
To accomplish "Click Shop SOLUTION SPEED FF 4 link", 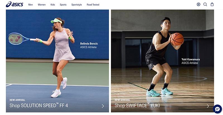I will click(39, 106).
